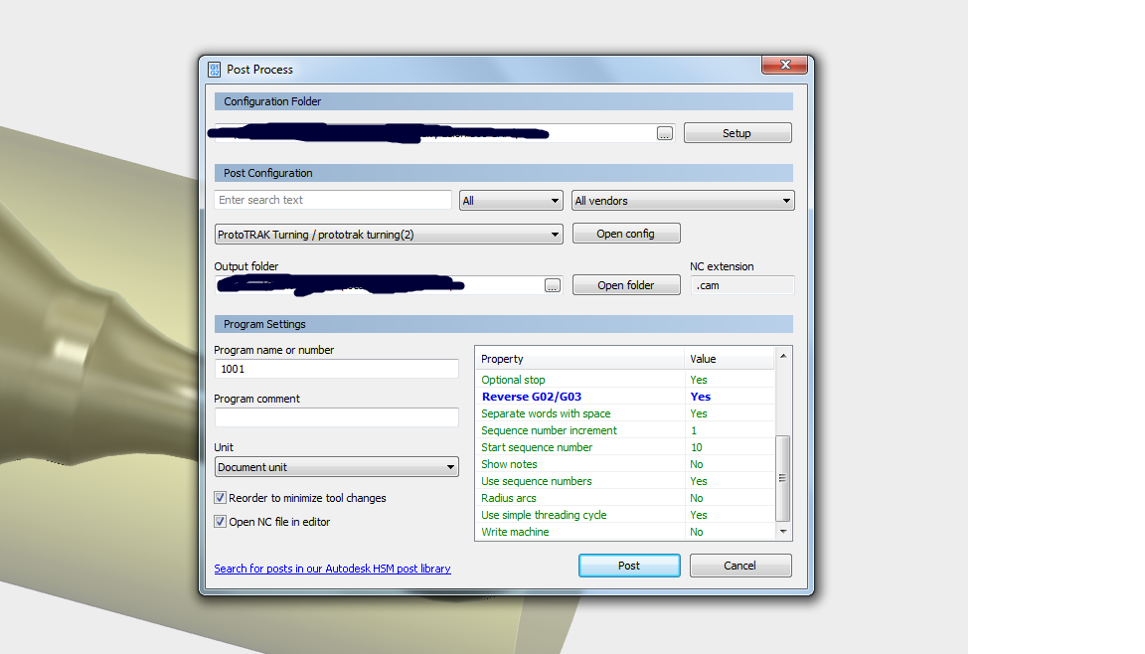This screenshot has width=1145, height=654.
Task: Click the Open config button
Action: 626,234
